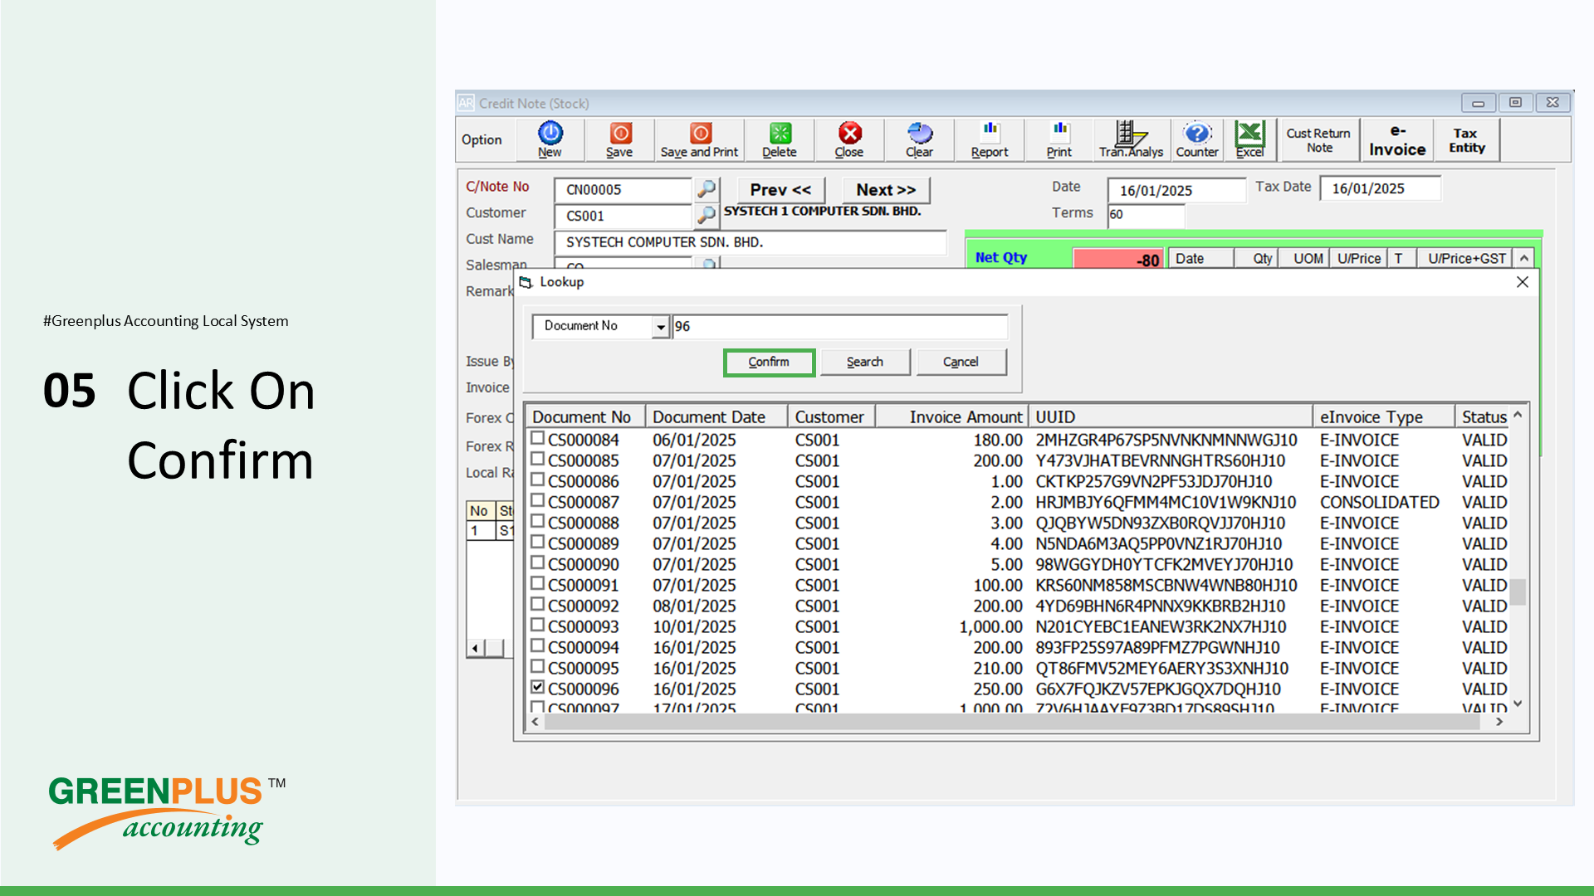
Task: Tick the checkbox for CS000084
Action: 538,438
